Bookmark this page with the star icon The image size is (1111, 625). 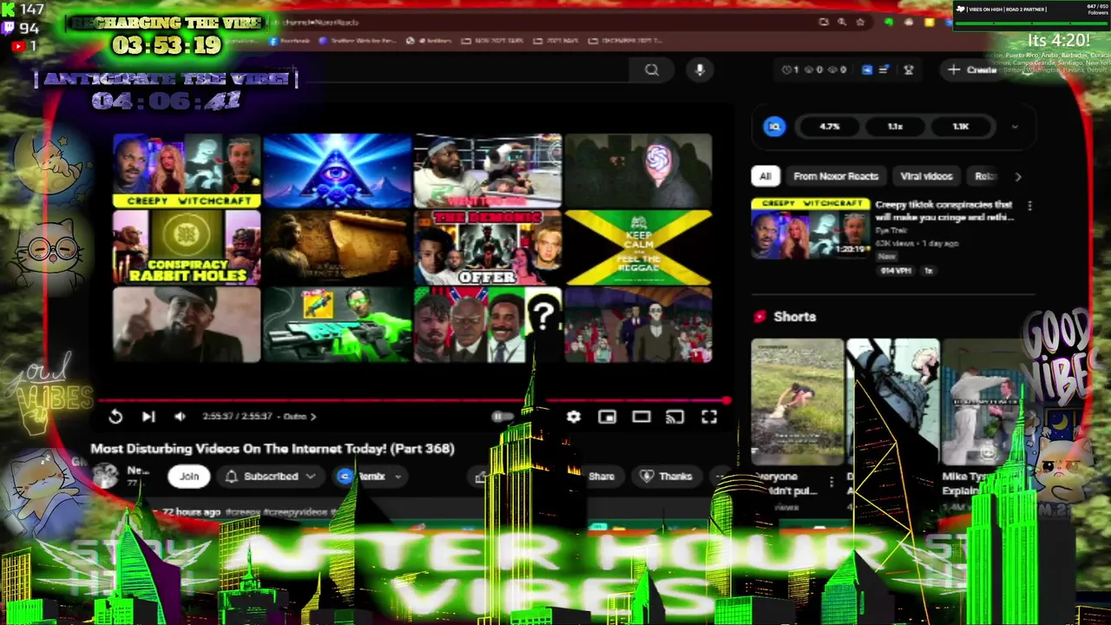click(860, 23)
